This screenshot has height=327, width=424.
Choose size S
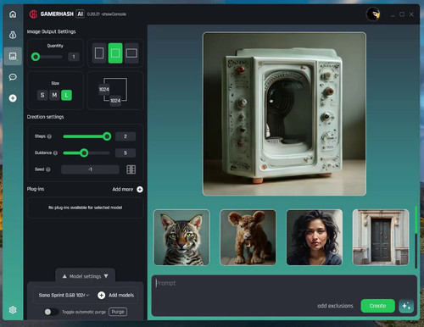[x=42, y=95]
